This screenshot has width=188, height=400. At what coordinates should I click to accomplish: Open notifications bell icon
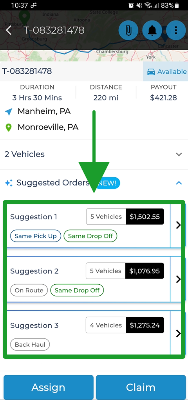[152, 30]
